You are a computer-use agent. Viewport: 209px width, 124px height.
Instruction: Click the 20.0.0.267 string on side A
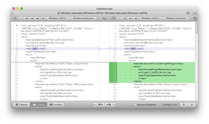click(x=56, y=72)
